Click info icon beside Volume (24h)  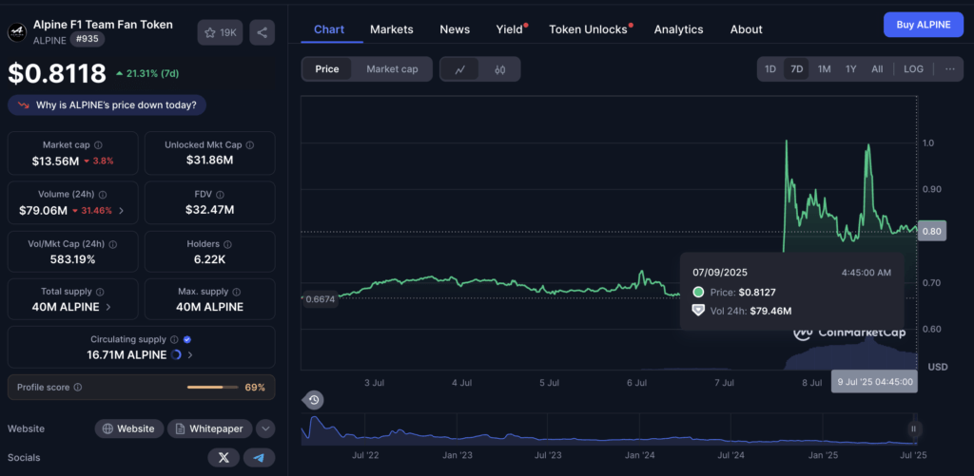[x=103, y=194]
